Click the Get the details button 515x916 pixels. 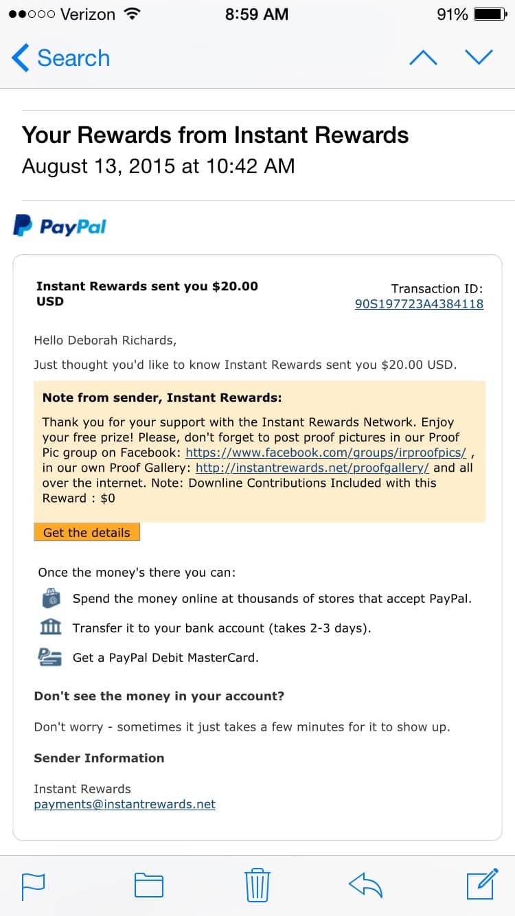[87, 532]
